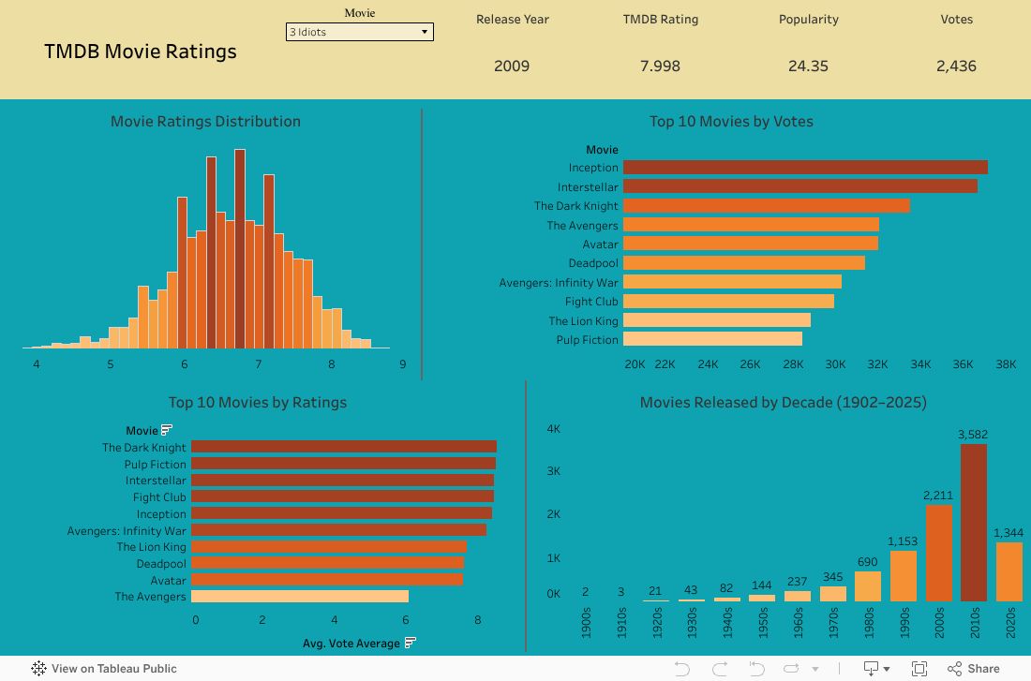Click The Avengers bar in Ratings chart
The height and width of the screenshot is (681, 1031).
point(299,597)
